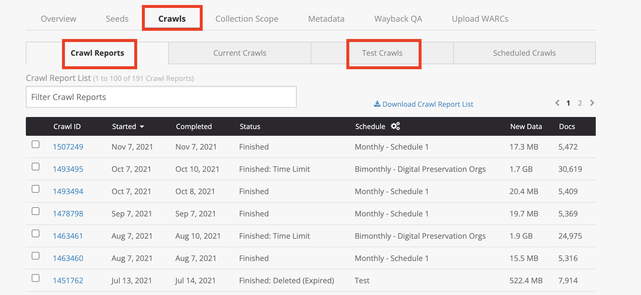
Task: Tick the checkbox for crawl 1493495
Action: click(36, 167)
